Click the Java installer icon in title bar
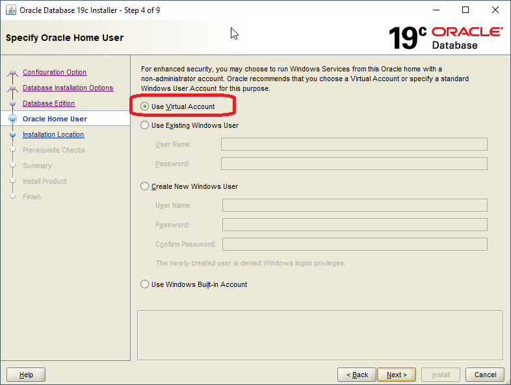 point(11,10)
